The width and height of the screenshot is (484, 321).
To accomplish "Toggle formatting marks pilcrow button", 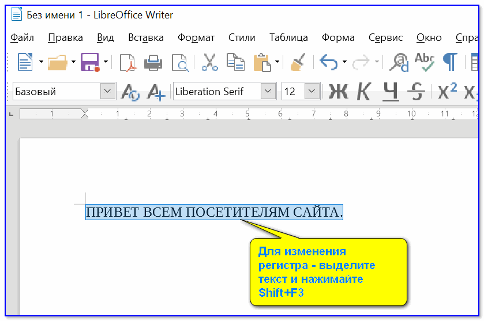I will pyautogui.click(x=450, y=61).
